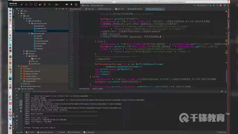Collapse the target folder arrow
This screenshot has height=134, width=238.
[x=19, y=66]
